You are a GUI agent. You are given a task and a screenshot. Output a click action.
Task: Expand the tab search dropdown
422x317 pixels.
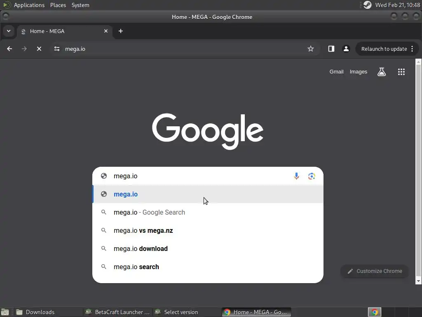pyautogui.click(x=9, y=31)
